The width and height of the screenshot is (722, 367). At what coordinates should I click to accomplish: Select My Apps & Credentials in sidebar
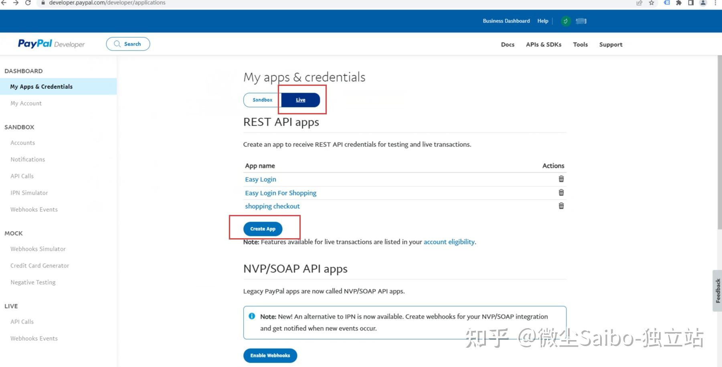click(x=41, y=86)
